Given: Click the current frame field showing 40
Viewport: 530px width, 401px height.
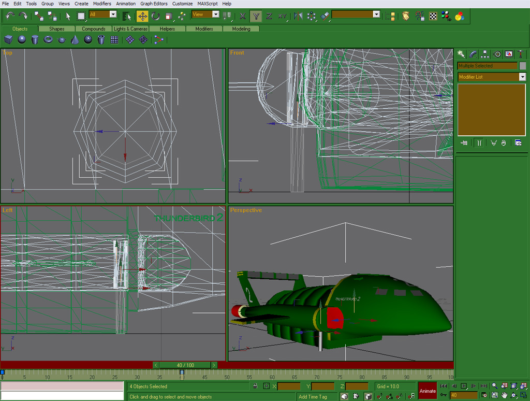Looking at the screenshot, I should (463, 395).
